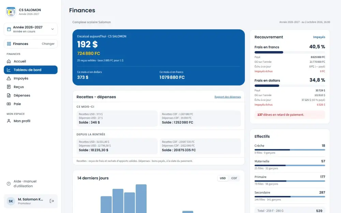Click the Frais en francs progress bar
The image size is (341, 213).
tap(290, 52)
